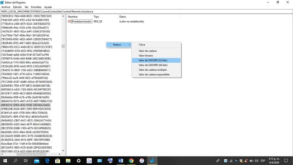Select the tree key starting {777BA81A
Screen dimensions: 293x165
(25, 24)
